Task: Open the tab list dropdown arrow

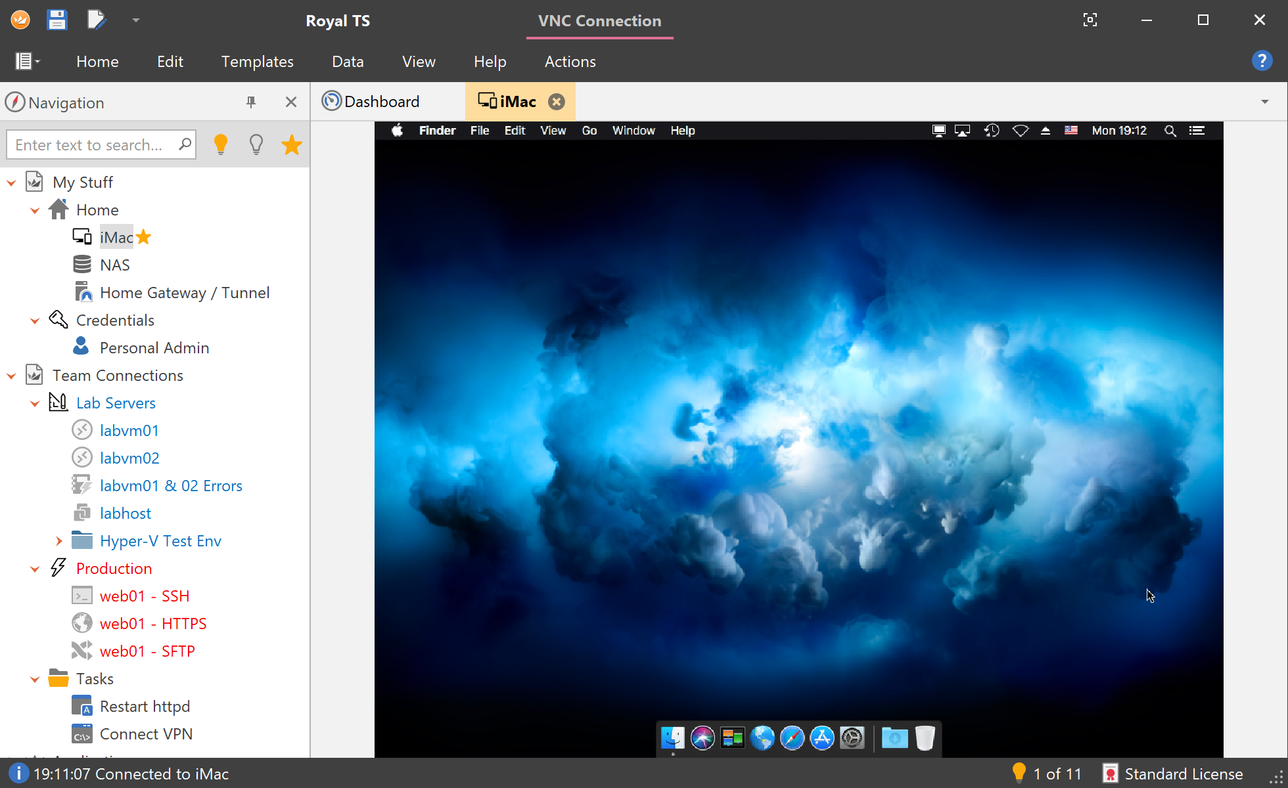Action: [x=1264, y=102]
